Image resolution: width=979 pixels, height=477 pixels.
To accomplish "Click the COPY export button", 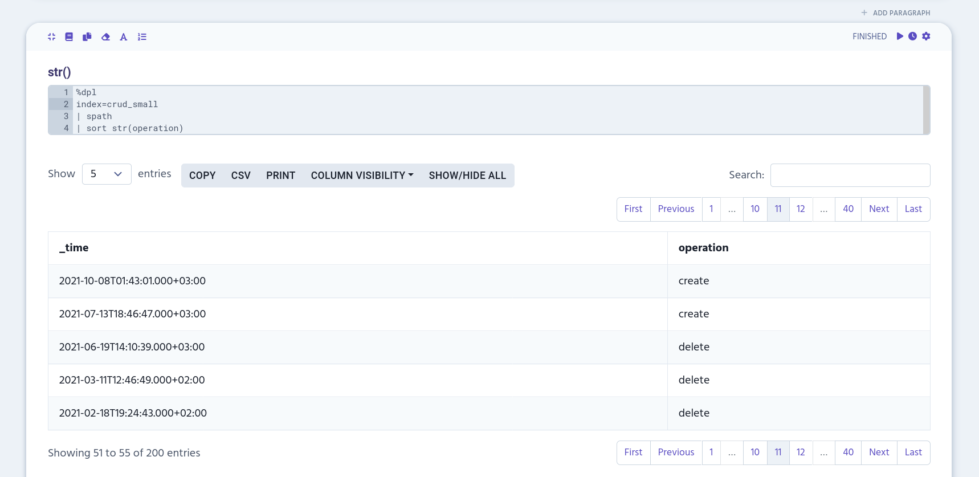I will point(202,176).
